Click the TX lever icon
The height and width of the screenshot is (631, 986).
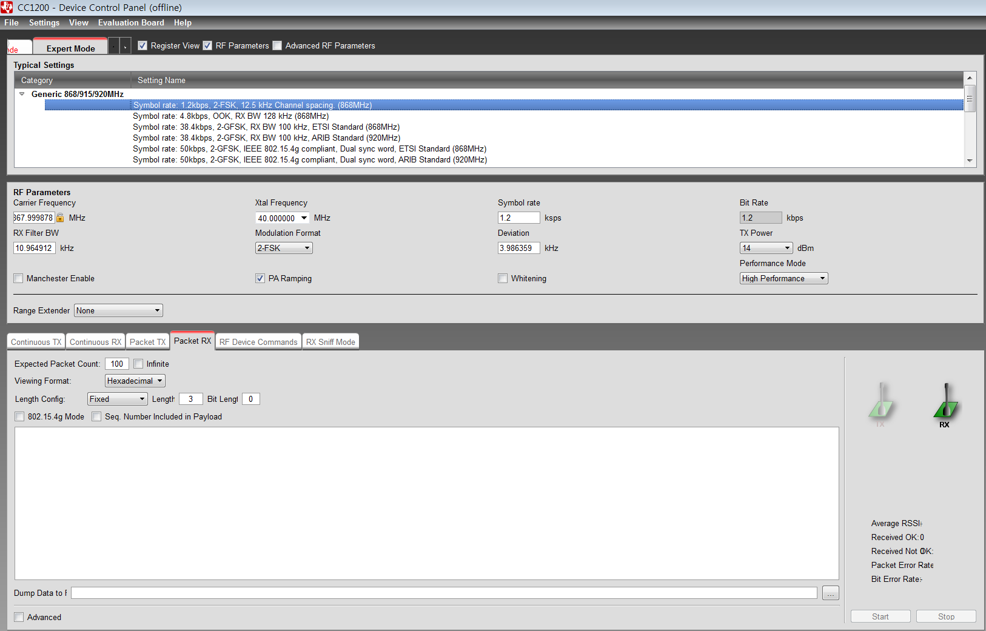[880, 404]
